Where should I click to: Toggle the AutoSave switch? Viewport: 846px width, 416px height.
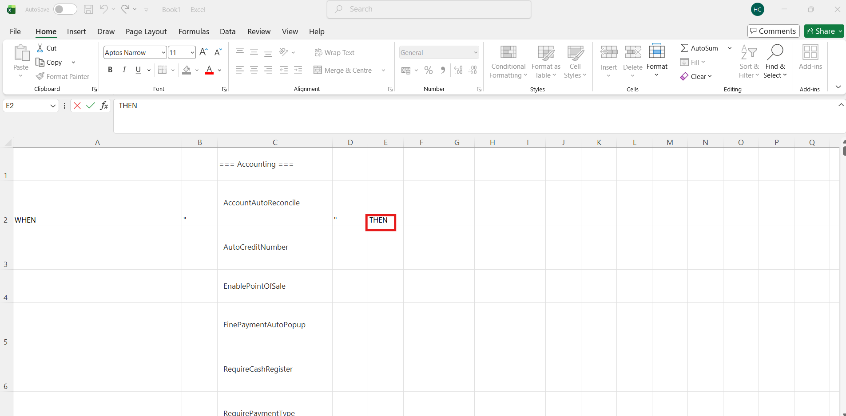(65, 9)
